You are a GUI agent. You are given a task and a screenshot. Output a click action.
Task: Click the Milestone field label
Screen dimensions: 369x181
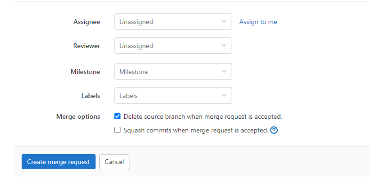(x=86, y=72)
